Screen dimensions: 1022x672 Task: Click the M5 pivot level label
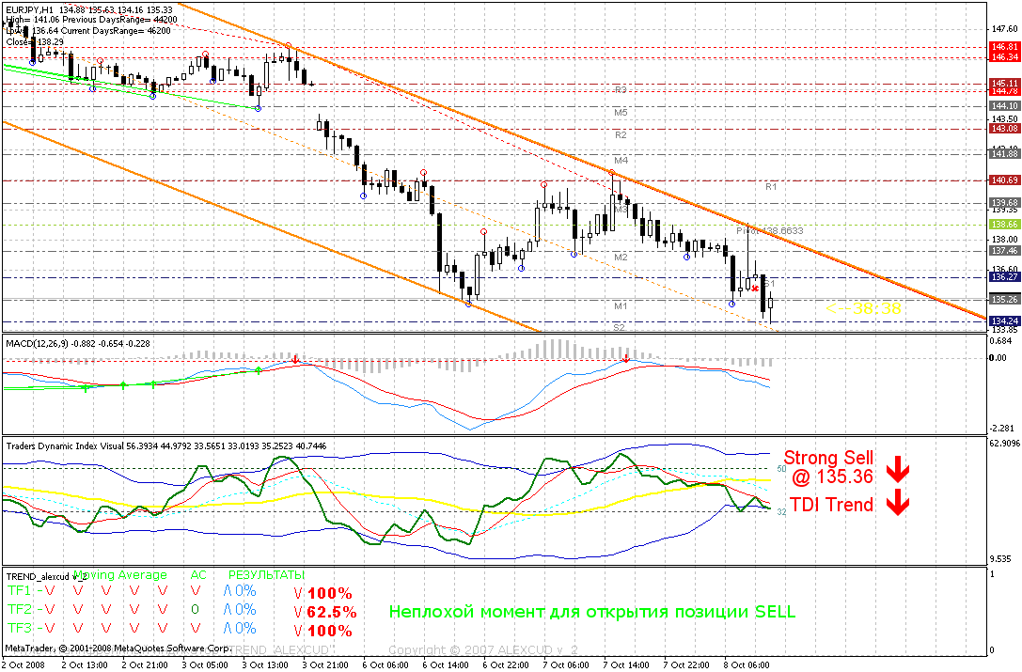621,112
